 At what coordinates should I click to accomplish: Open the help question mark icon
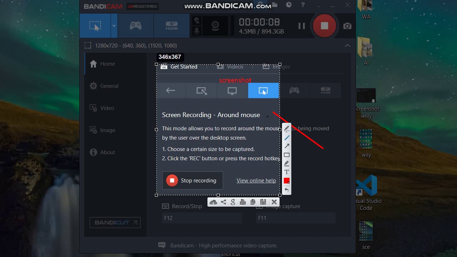303,5
